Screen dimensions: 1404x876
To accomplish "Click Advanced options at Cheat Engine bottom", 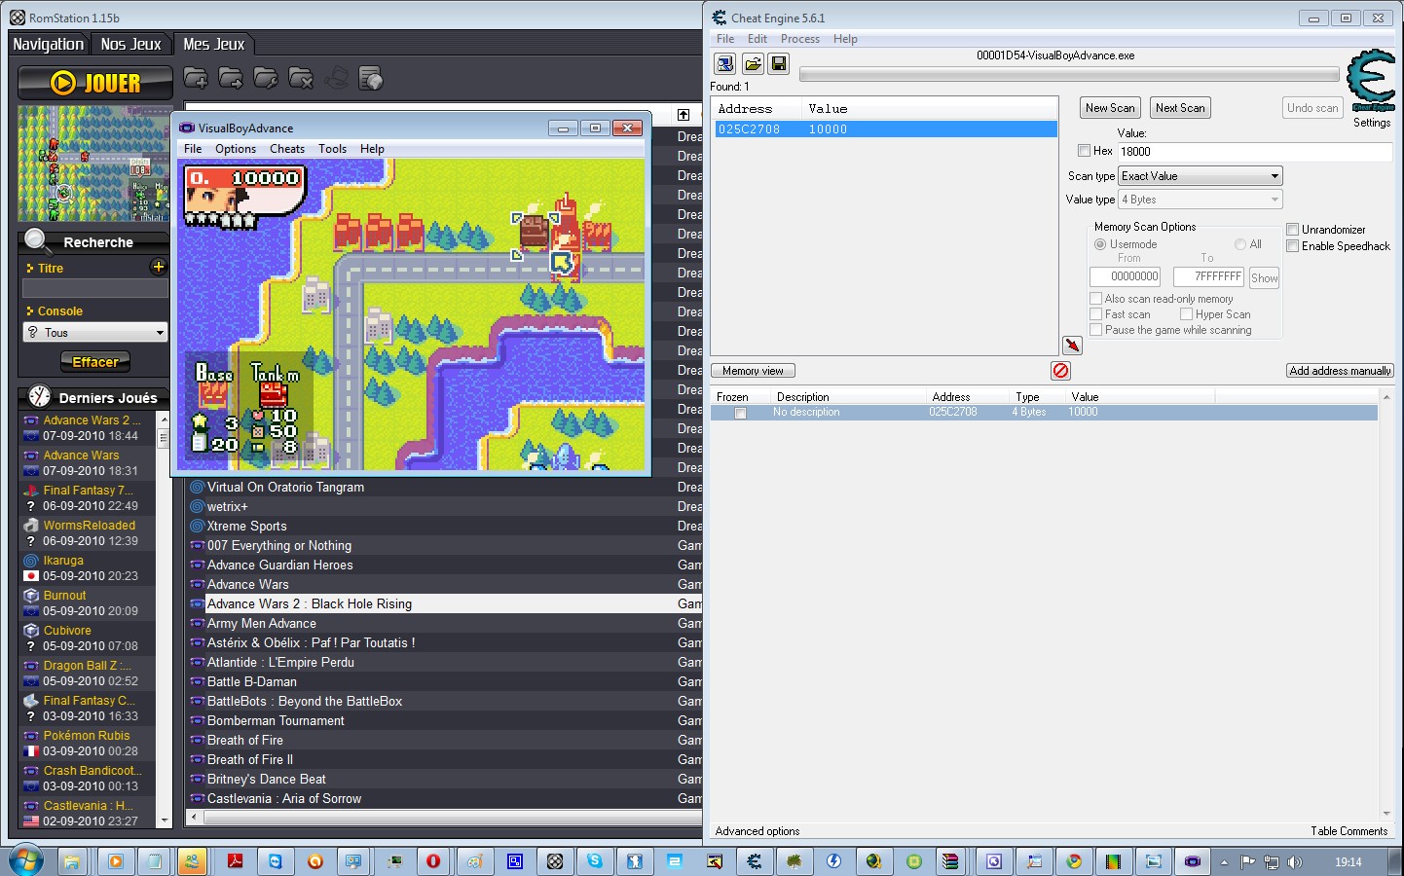I will 757,831.
